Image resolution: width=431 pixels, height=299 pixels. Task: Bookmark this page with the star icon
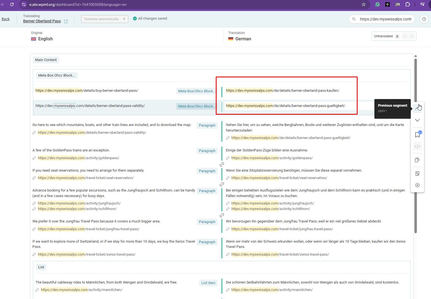click(363, 4)
